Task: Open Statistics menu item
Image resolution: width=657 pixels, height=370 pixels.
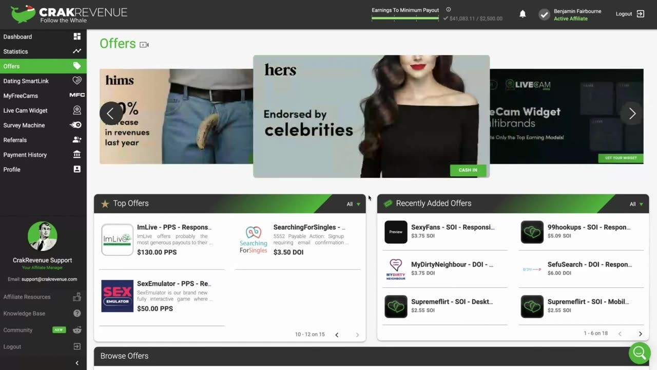Action: click(43, 51)
